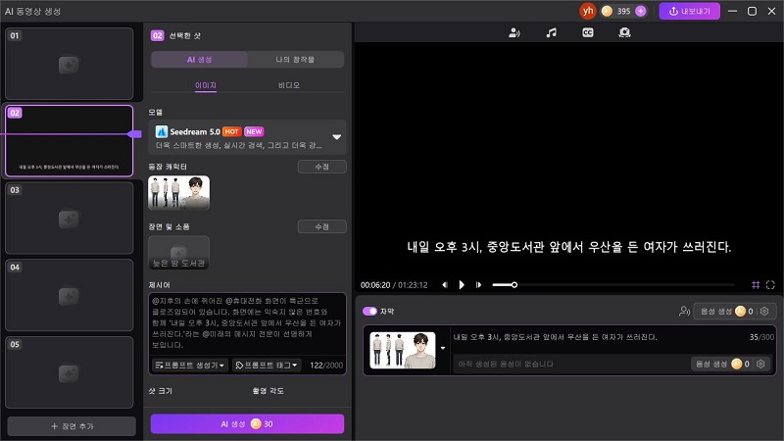Image resolution: width=784 pixels, height=441 pixels.
Task: Click the yh user avatar
Action: point(588,11)
